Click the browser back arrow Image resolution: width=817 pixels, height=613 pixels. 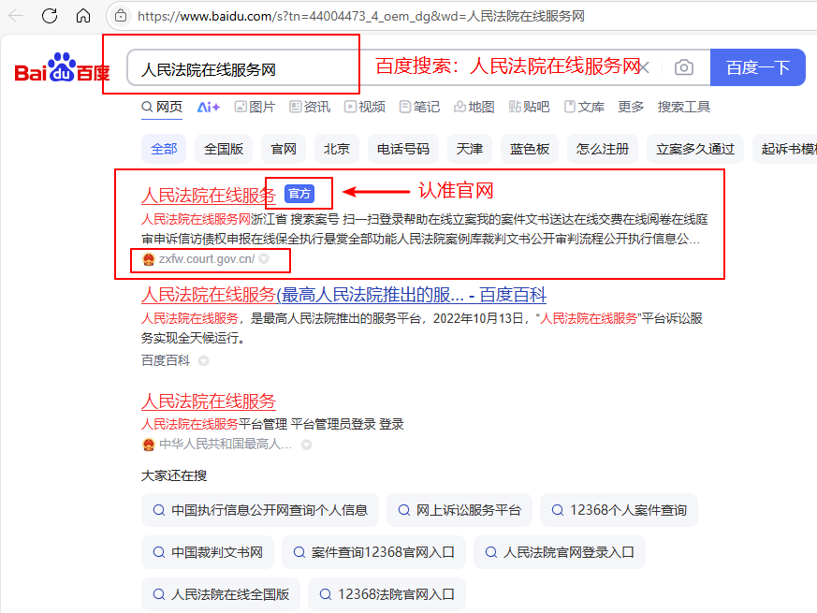click(x=16, y=16)
